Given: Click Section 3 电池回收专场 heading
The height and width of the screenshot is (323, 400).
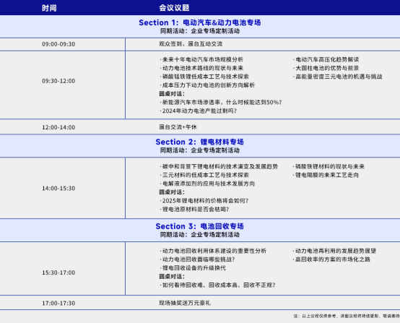Looking at the screenshot, I should tap(200, 226).
